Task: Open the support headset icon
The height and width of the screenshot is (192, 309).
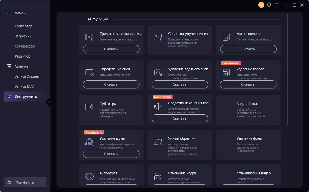Action: (x=269, y=5)
